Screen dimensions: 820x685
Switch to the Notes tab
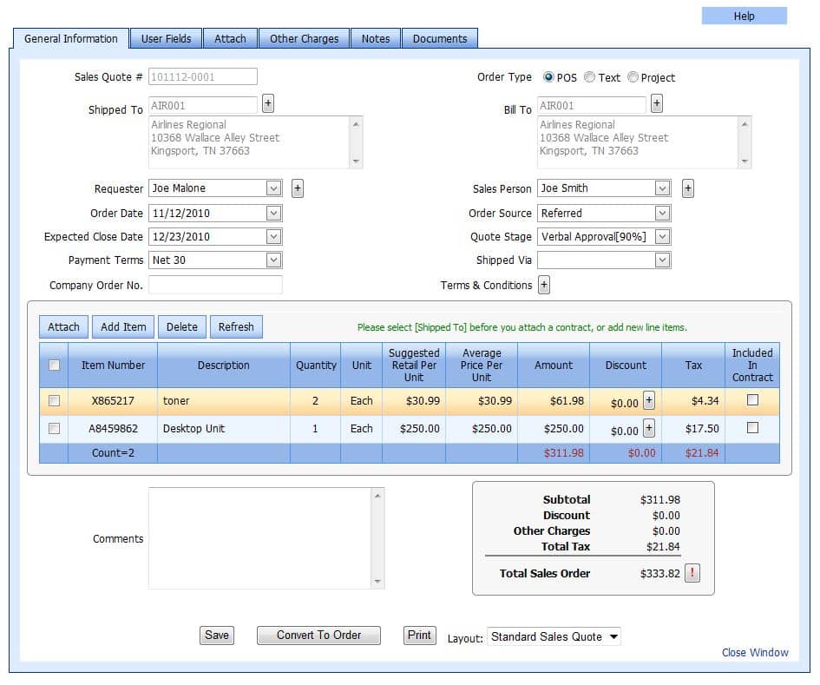tap(376, 39)
